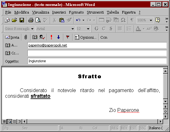Click the stacked-pages icon right of superscript AB1
The image size is (170, 132).
pyautogui.click(x=156, y=29)
